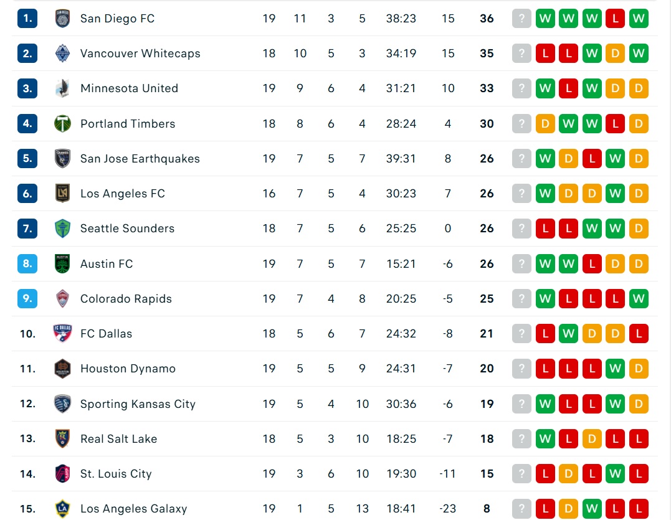Click the Vancouver Whitecaps team crest
The image size is (671, 520).
[62, 54]
